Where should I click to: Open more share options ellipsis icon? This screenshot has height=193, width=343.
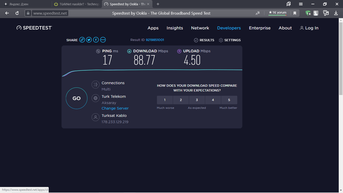[103, 40]
